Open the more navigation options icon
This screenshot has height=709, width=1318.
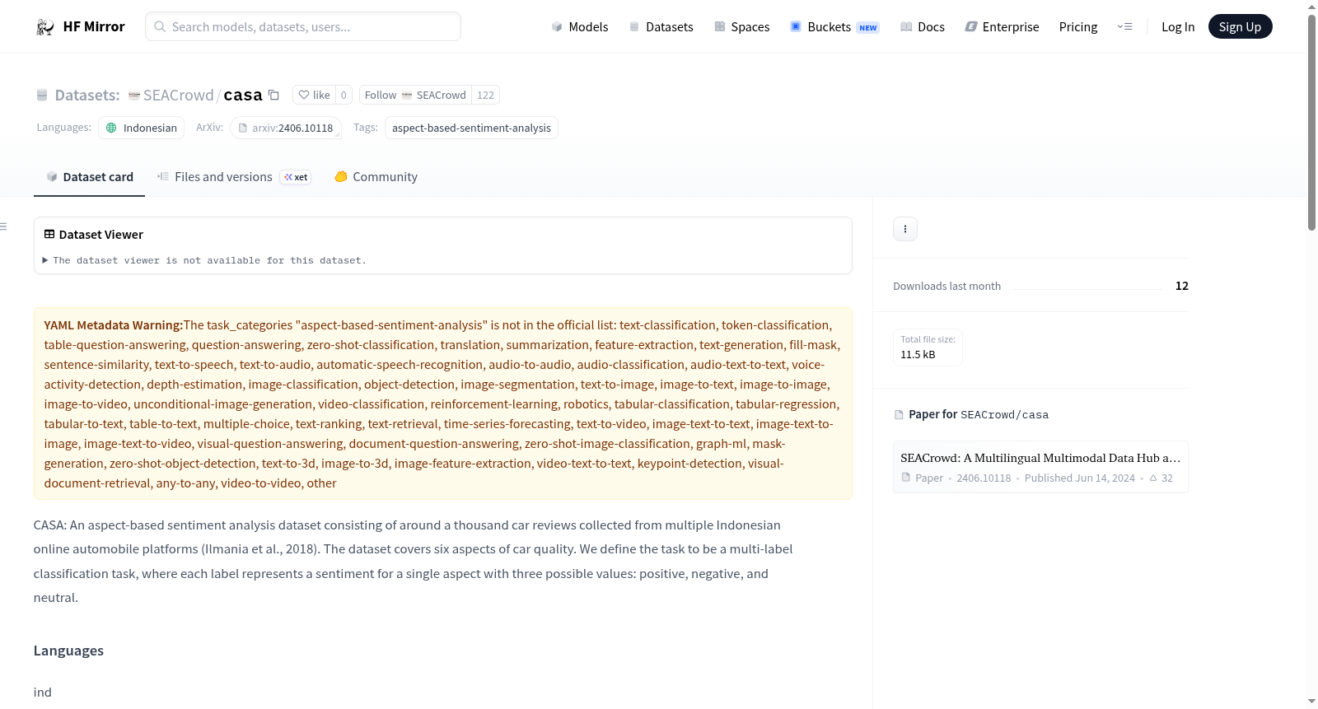click(x=1124, y=26)
